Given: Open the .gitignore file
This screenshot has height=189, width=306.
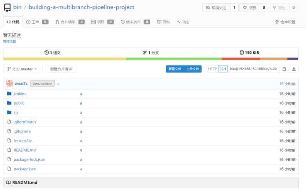Looking at the screenshot, I should pyautogui.click(x=22, y=131).
